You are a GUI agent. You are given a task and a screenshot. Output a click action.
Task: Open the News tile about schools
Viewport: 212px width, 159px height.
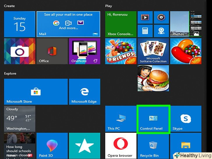[20, 146]
